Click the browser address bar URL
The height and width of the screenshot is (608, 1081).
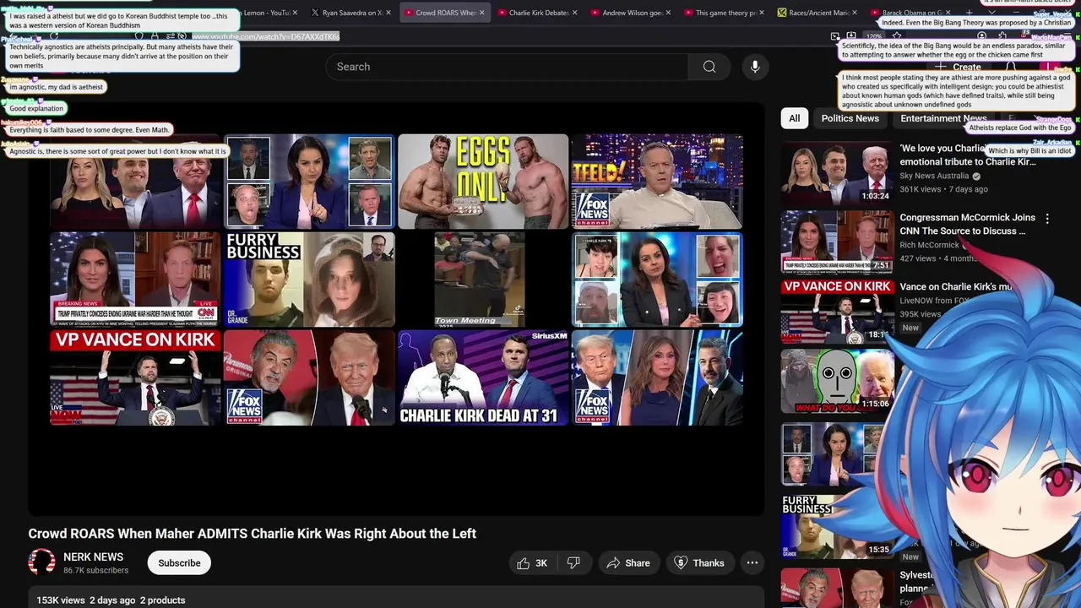click(x=265, y=36)
